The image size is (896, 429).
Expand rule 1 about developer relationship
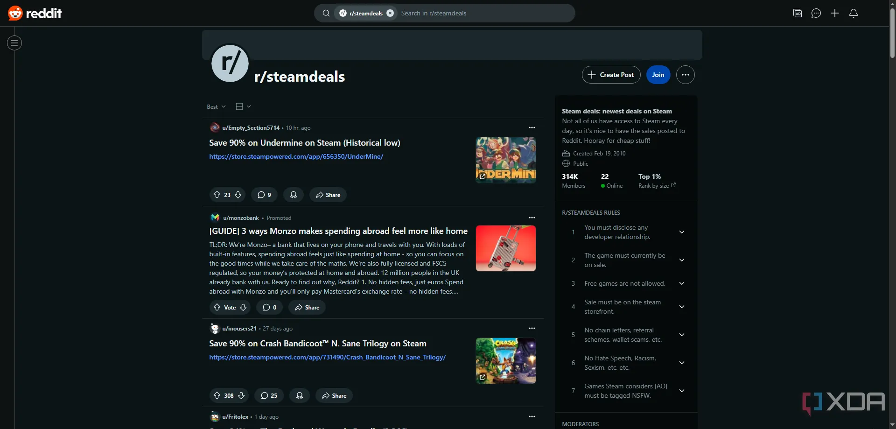pos(681,232)
